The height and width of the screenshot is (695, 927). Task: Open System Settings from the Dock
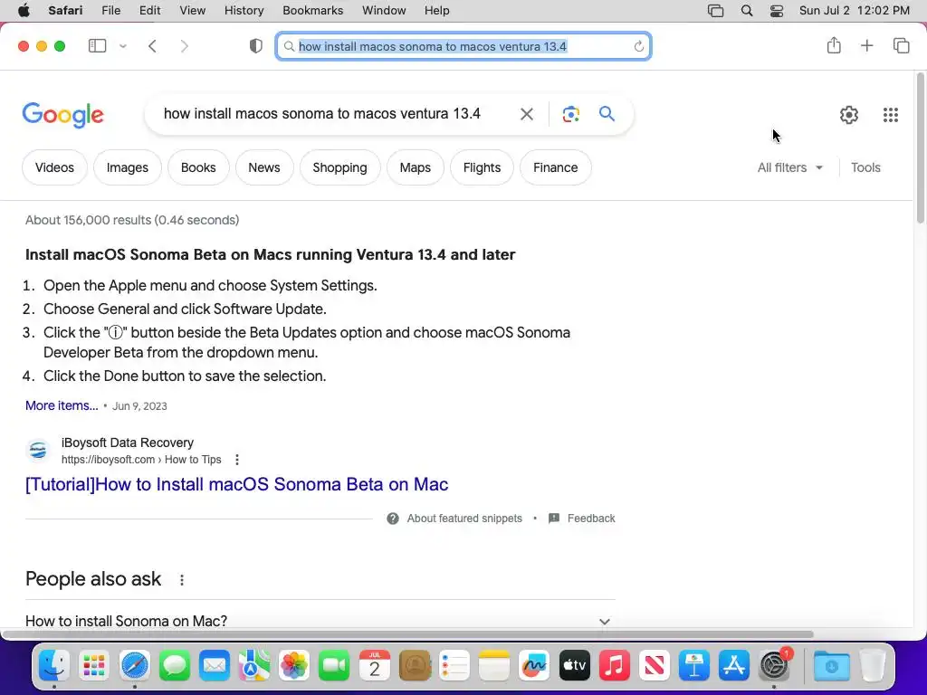pyautogui.click(x=773, y=666)
